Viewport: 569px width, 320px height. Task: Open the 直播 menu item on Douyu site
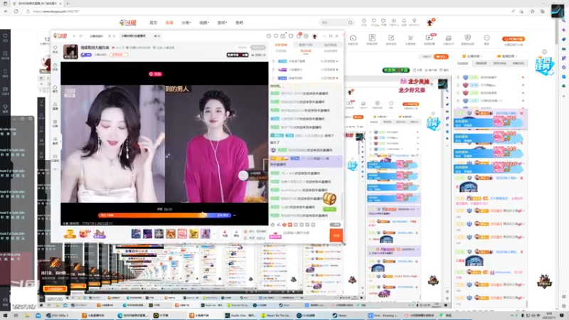(x=169, y=23)
